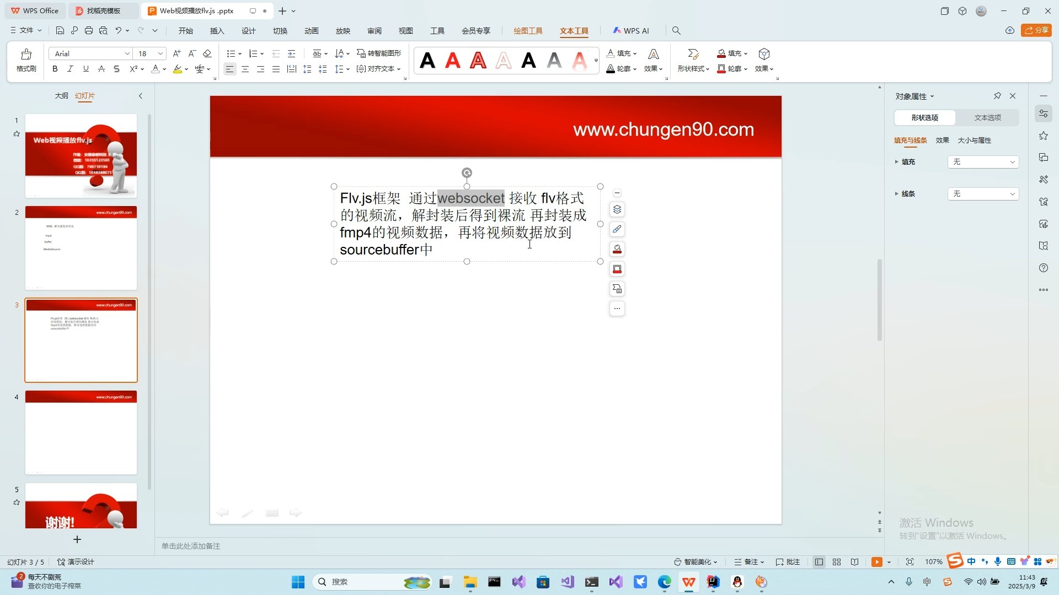Switch to Text Options (文本选项) tab
The image size is (1059, 595).
click(x=987, y=117)
